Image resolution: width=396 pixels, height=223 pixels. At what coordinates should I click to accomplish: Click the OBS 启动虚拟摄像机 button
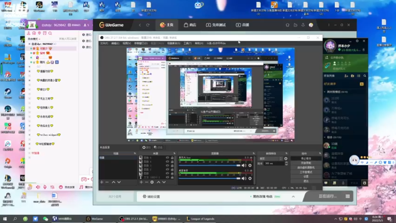306,167
